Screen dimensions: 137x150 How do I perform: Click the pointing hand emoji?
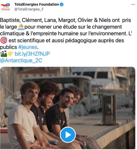pyautogui.click(x=11, y=54)
